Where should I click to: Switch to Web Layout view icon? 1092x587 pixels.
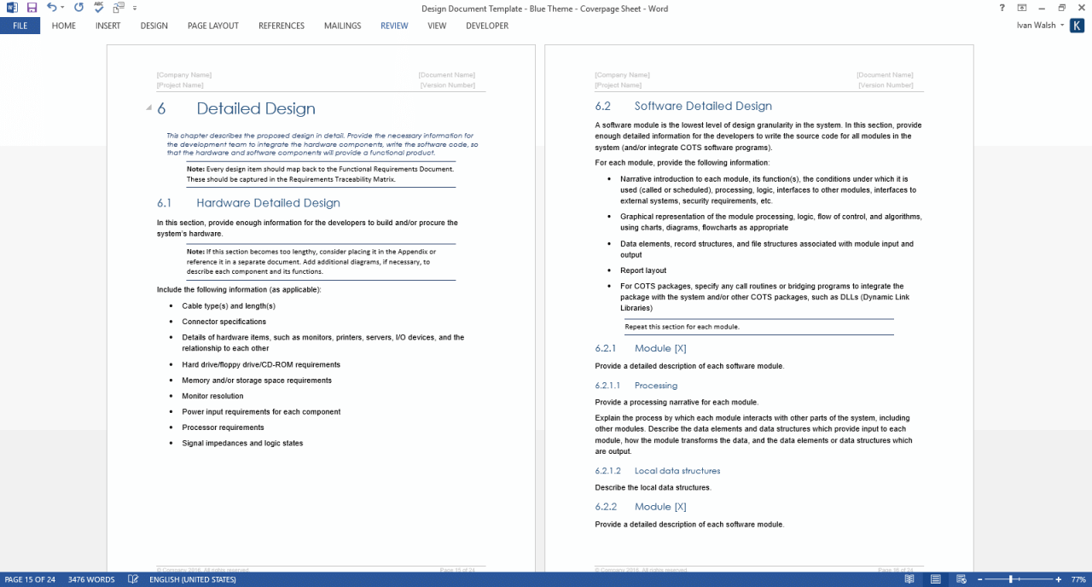961,578
